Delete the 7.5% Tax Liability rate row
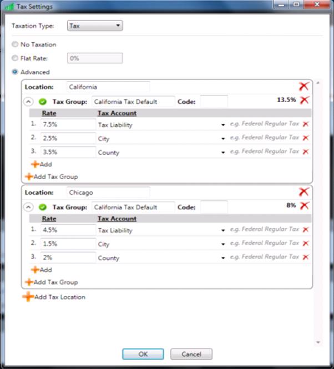The width and height of the screenshot is (334, 369). (x=306, y=124)
